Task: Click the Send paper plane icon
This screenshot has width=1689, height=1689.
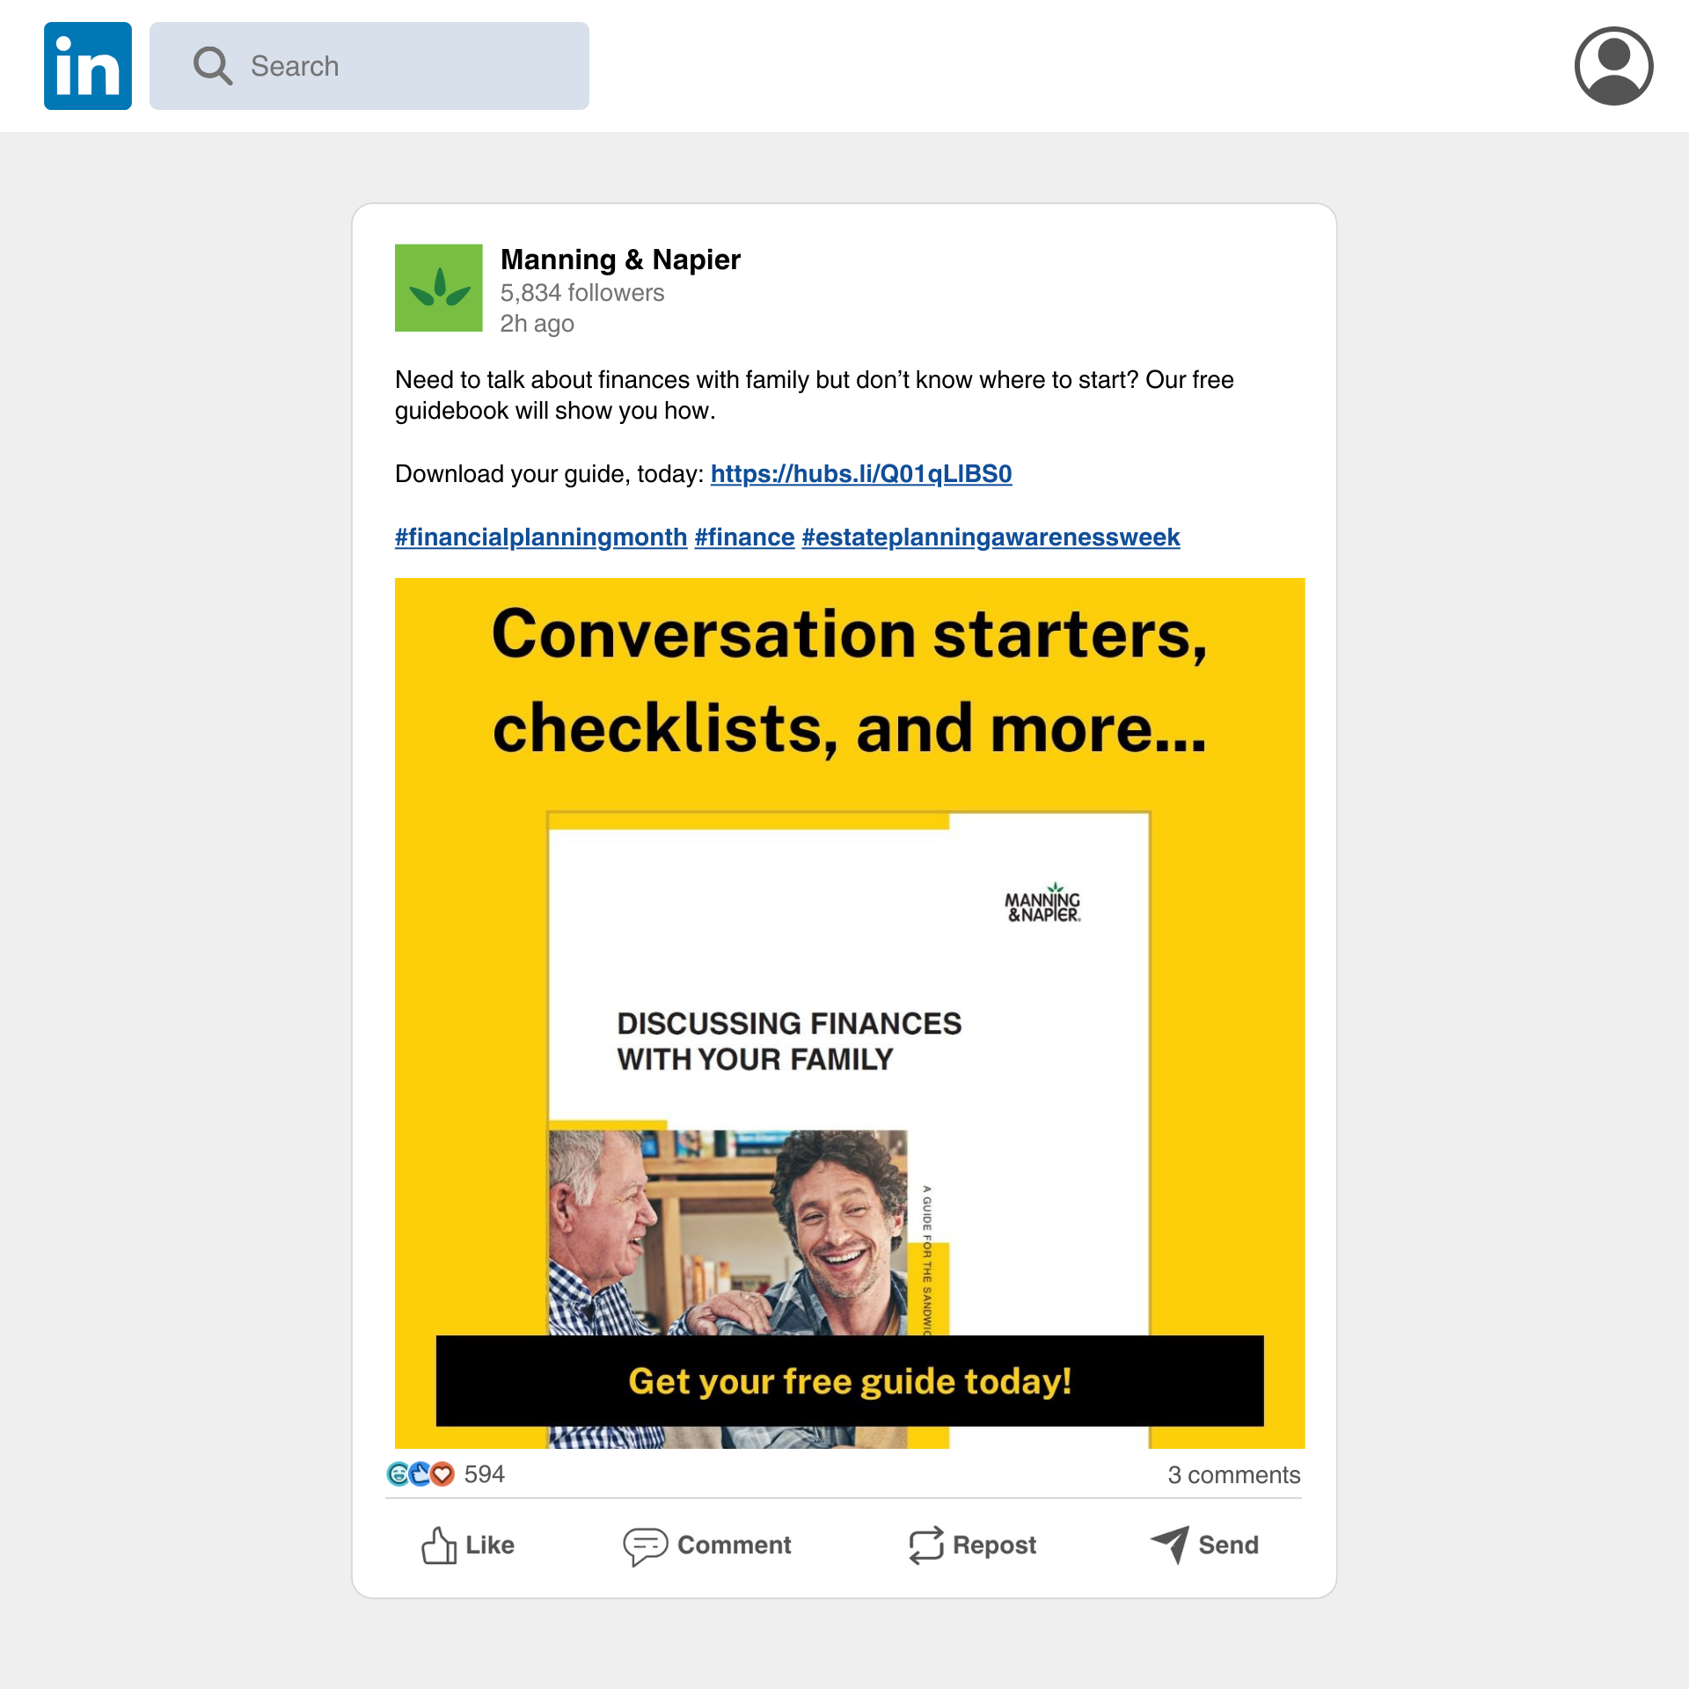Action: click(1170, 1544)
